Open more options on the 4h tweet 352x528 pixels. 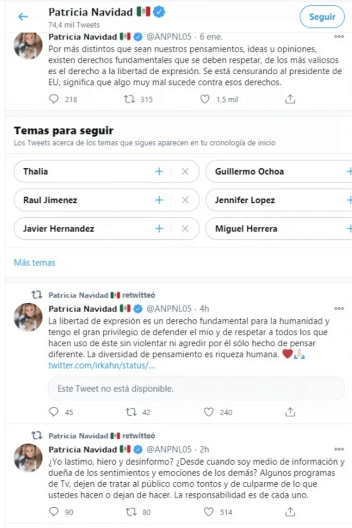point(339,308)
